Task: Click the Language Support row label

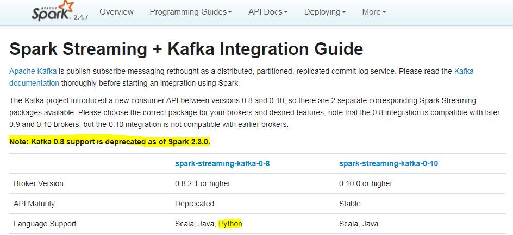Action: click(45, 224)
